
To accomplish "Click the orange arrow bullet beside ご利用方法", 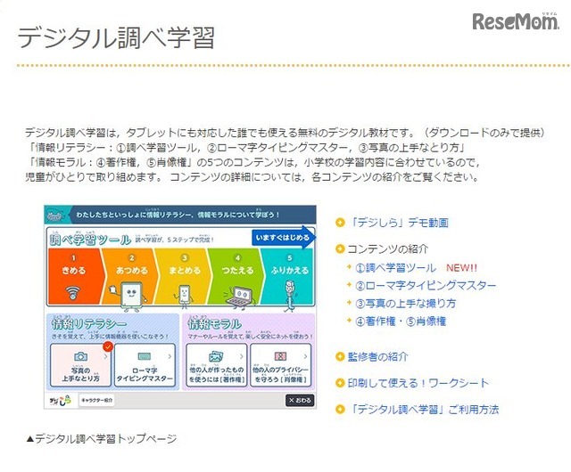I will click(339, 410).
